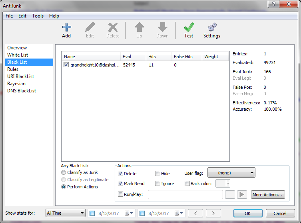The image size is (301, 223).
Task: Select Black List in the sidebar
Action: (29, 62)
